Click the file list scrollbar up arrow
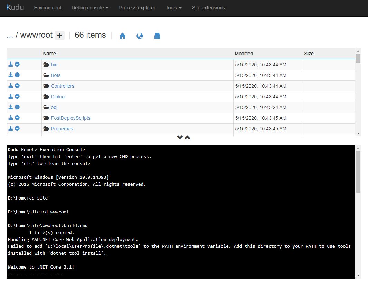 point(358,51)
